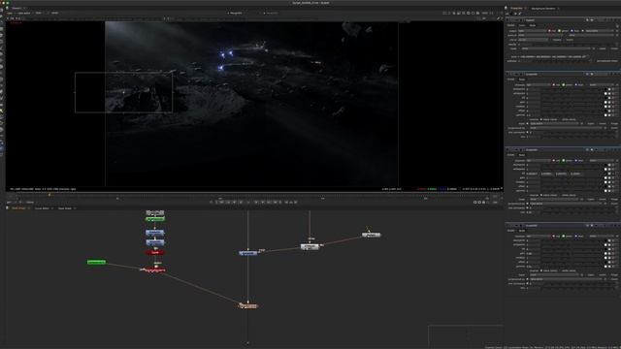Toggle red channel checkbox in first properties panel
This screenshot has height=349, width=621.
(550, 31)
